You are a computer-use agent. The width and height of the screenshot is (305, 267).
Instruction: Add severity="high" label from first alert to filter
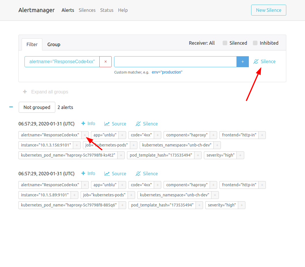tap(240, 155)
